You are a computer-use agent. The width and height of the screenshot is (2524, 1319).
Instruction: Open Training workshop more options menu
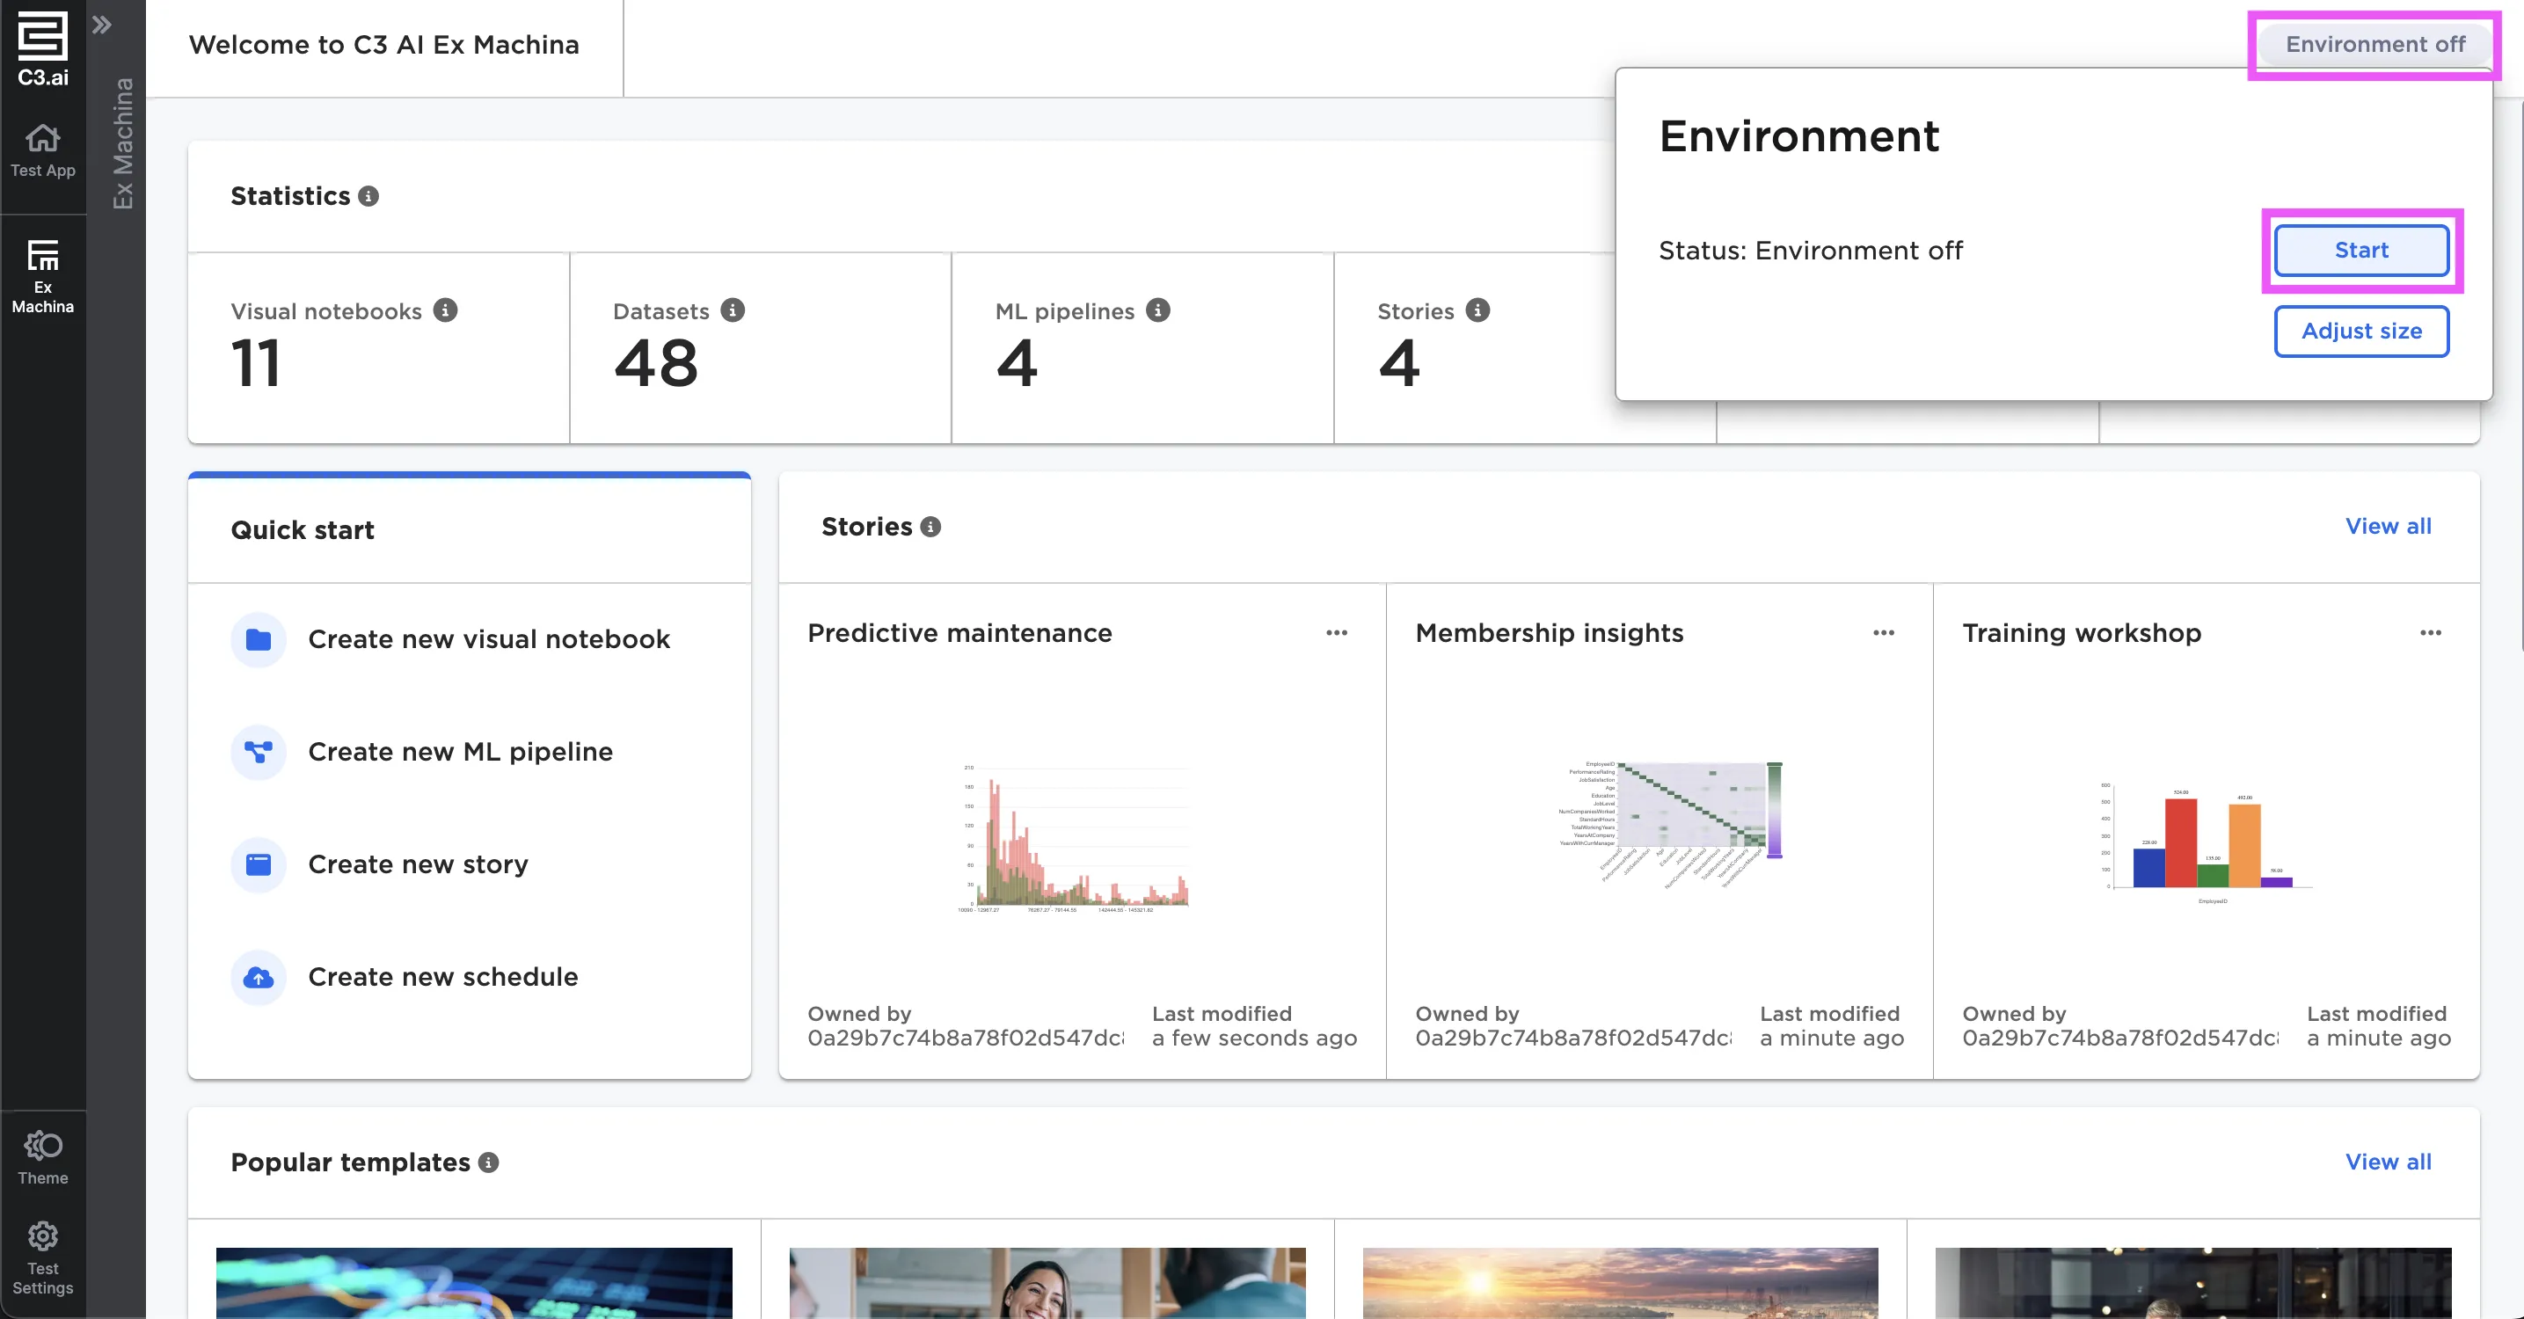(2430, 633)
